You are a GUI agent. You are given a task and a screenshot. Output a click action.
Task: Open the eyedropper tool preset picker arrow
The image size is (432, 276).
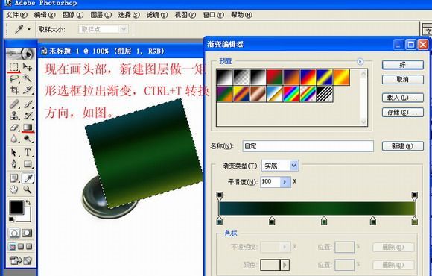coord(29,29)
